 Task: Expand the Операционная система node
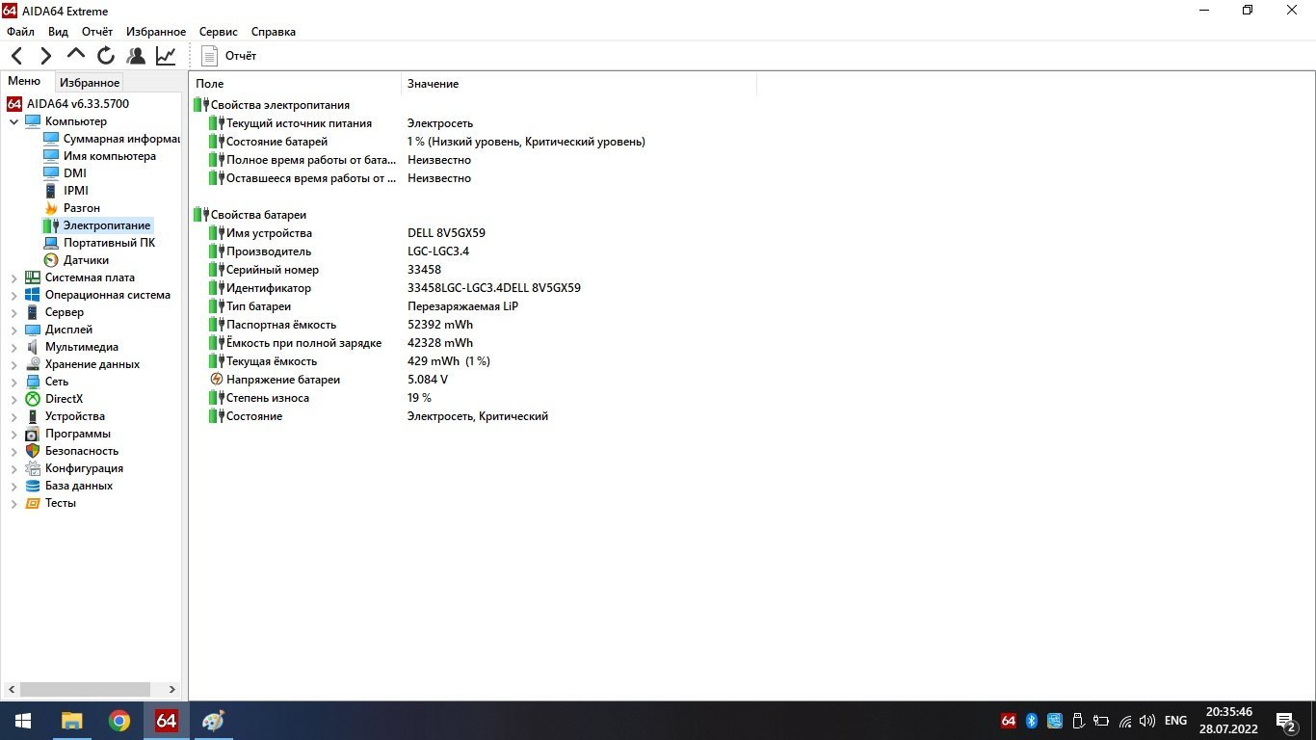tap(14, 295)
